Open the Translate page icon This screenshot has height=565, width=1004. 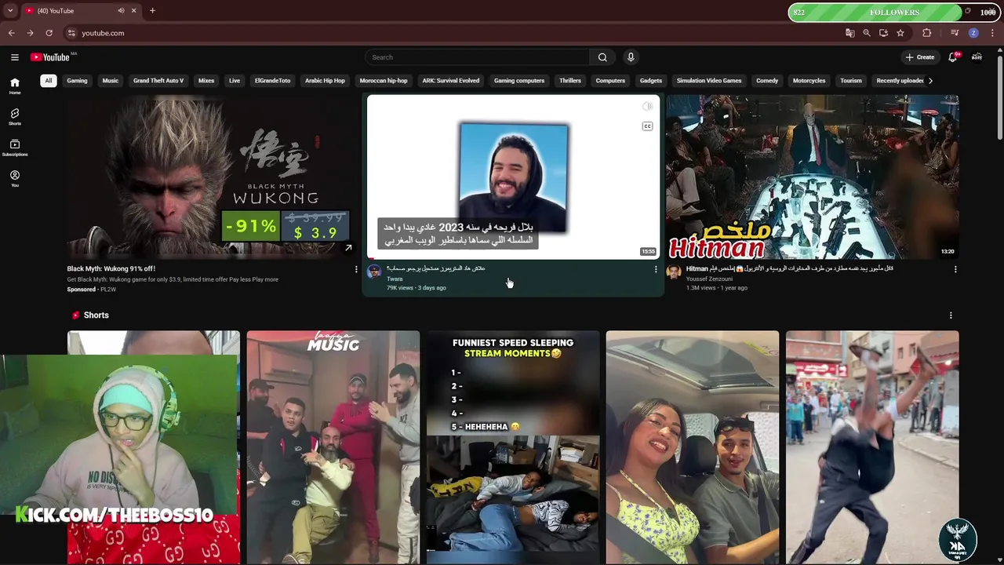coord(849,33)
